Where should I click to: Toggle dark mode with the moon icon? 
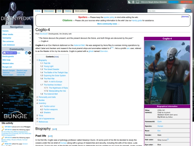(x=129, y=2)
